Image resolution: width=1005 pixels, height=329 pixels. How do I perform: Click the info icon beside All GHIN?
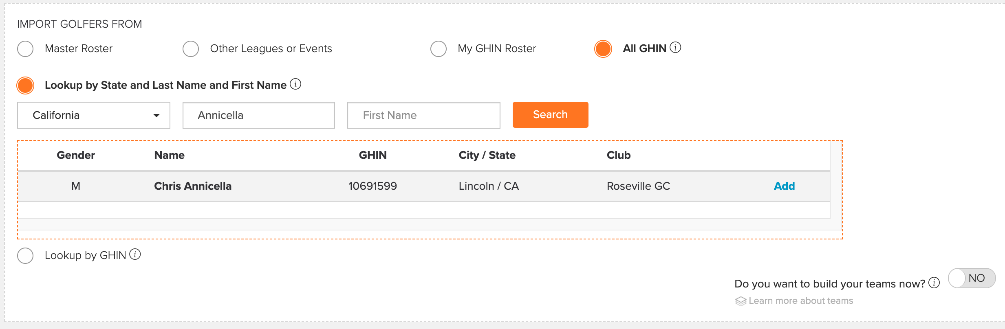(x=675, y=48)
